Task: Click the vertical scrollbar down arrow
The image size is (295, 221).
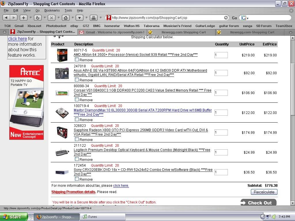Action: tap(293, 203)
